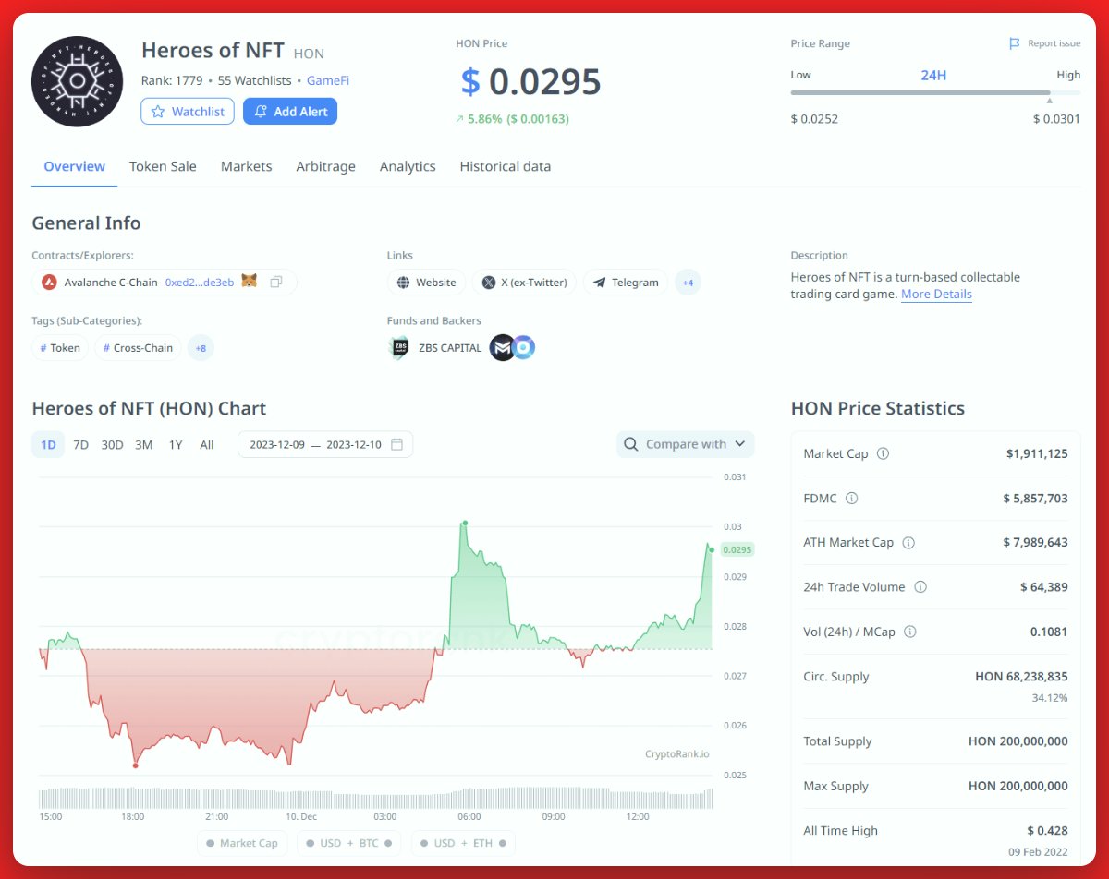
Task: Switch to the Markets tab
Action: tap(247, 166)
